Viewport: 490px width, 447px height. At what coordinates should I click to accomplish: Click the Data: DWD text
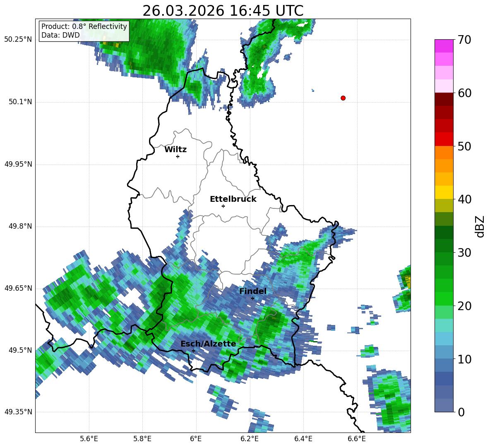click(60, 35)
